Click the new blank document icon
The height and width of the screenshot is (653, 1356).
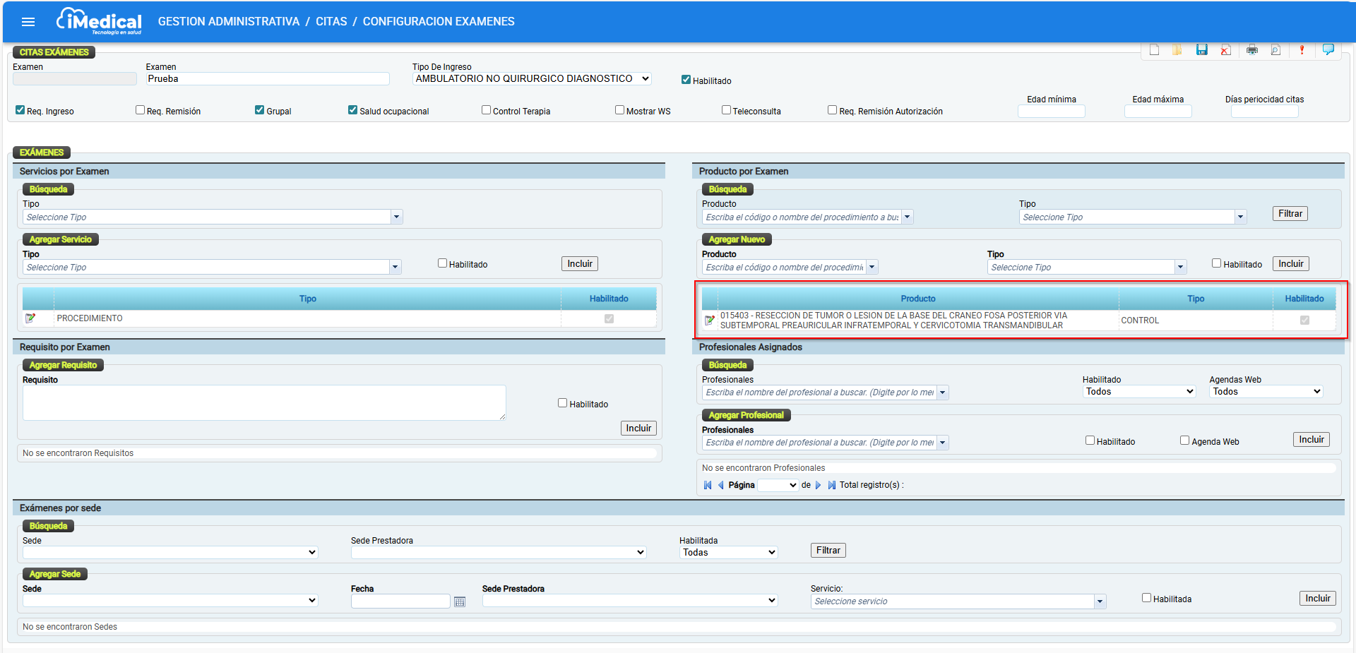1154,49
